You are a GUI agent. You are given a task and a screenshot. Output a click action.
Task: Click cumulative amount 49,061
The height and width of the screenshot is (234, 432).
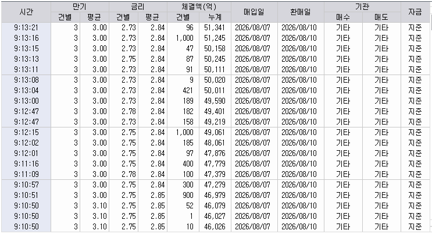tap(215, 133)
